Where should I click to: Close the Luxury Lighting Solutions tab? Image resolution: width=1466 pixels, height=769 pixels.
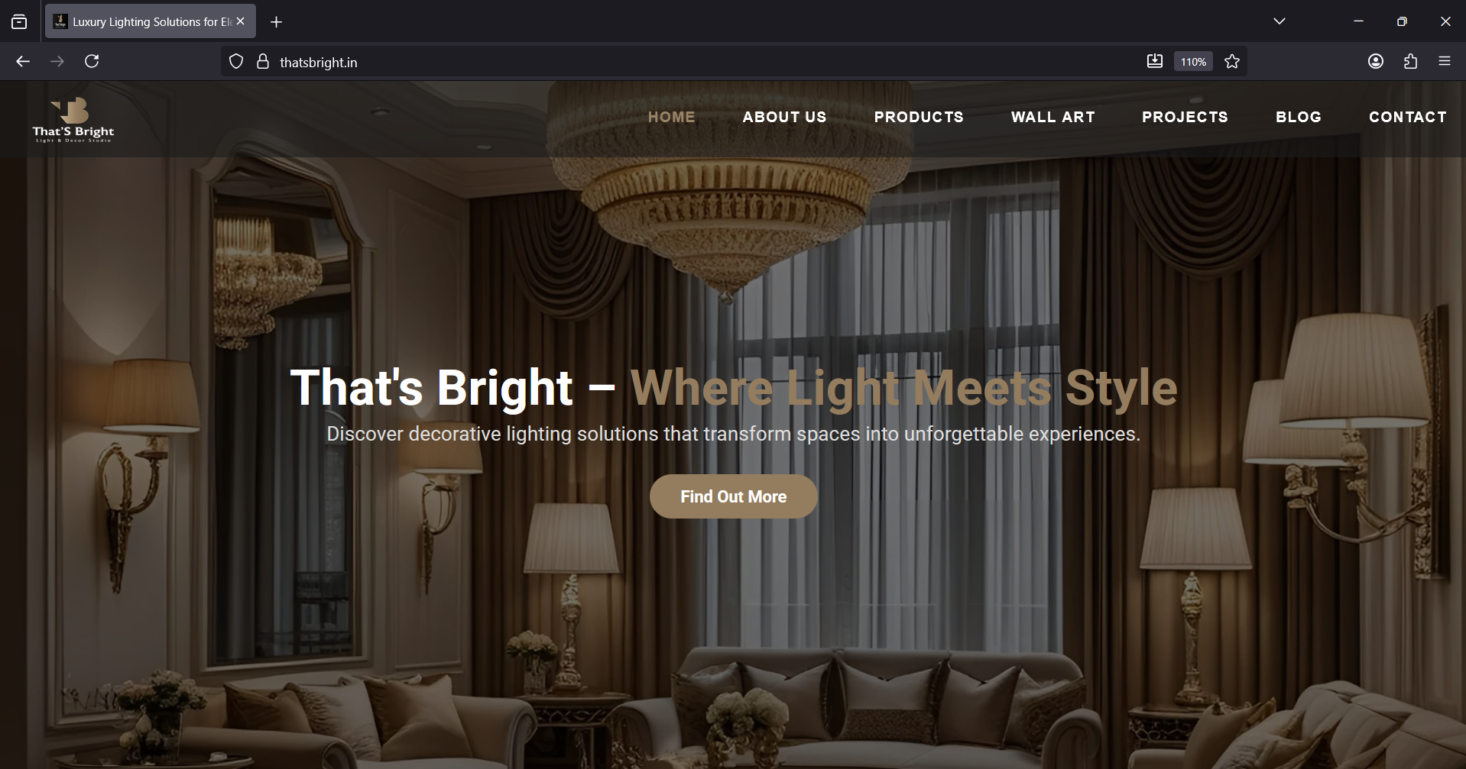(x=241, y=21)
